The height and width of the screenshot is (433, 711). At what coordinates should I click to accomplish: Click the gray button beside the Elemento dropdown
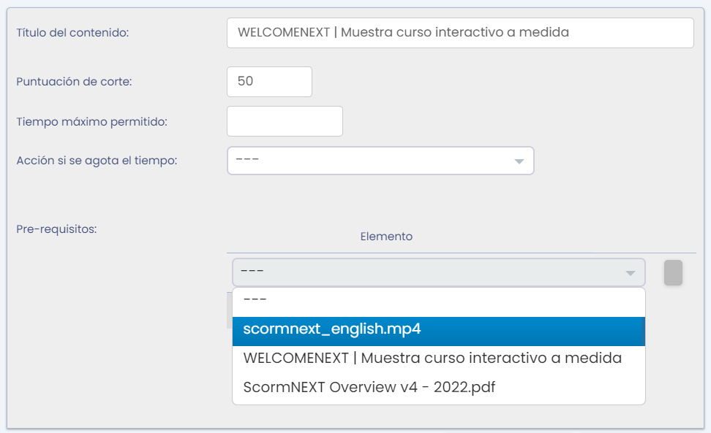click(x=674, y=272)
